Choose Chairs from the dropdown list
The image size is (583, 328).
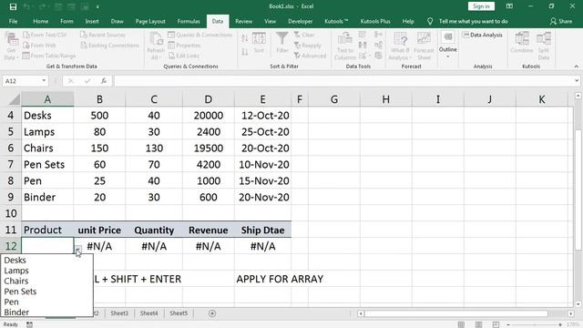pos(46,281)
